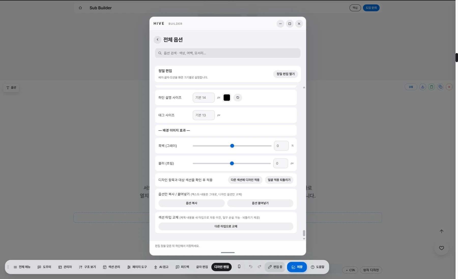Toggle the mobile preview phone icon
This screenshot has width=458, height=279.
[x=239, y=267]
